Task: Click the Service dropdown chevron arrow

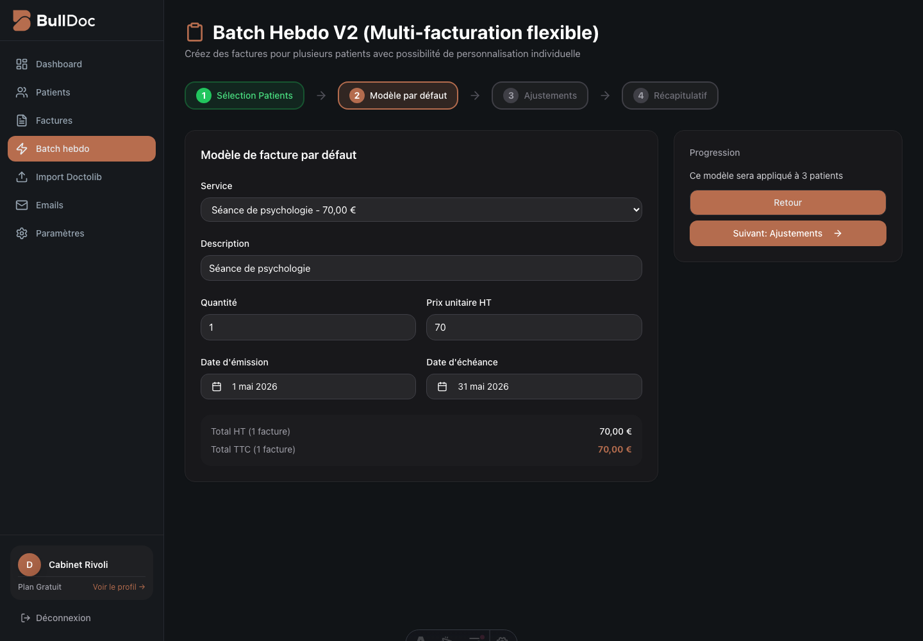Action: (x=636, y=210)
